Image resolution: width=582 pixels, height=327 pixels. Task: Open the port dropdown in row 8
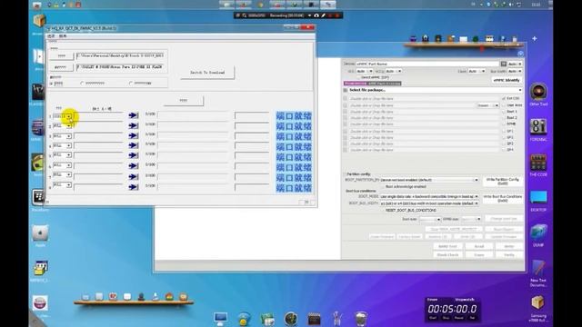point(69,184)
